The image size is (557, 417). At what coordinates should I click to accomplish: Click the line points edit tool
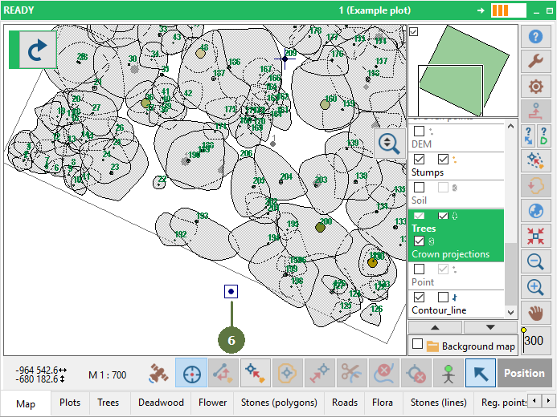click(223, 373)
